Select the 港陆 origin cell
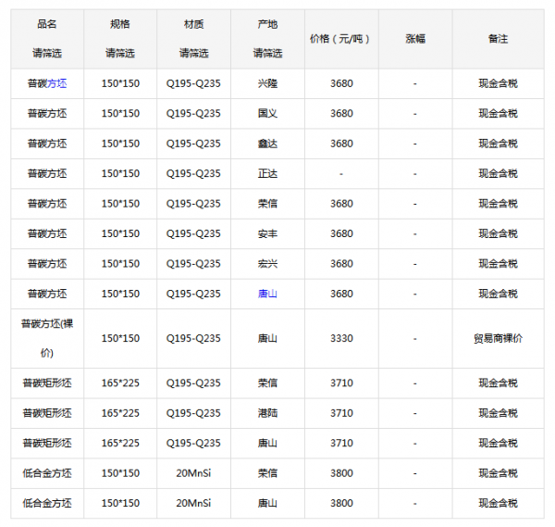This screenshot has height=527, width=555. coord(267,413)
